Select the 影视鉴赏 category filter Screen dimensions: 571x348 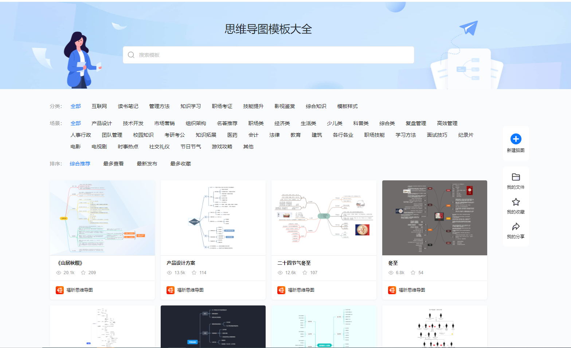click(285, 106)
